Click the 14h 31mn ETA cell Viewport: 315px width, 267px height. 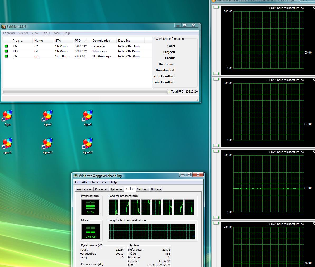tap(62, 56)
